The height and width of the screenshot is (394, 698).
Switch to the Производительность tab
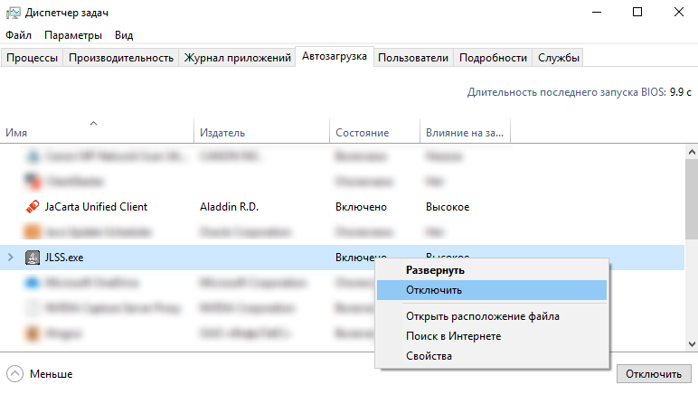point(120,58)
